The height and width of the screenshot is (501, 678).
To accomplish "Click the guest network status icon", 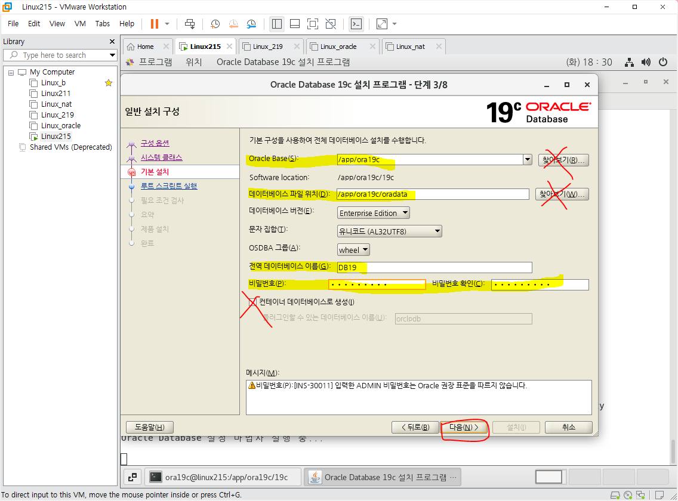I will pos(629,62).
